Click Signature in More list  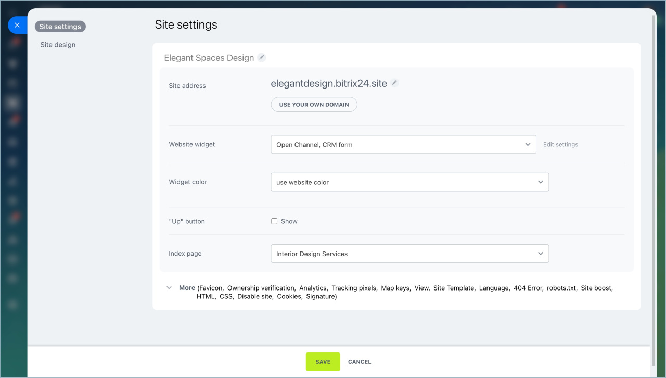pos(321,296)
